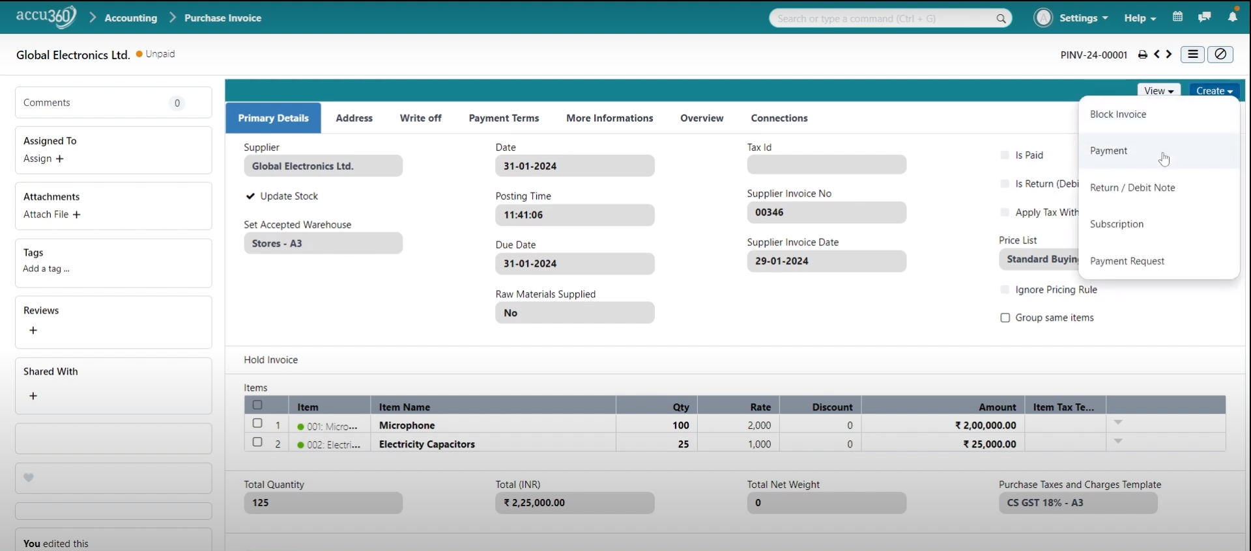Select all items header checkbox
The width and height of the screenshot is (1251, 551).
coord(257,405)
